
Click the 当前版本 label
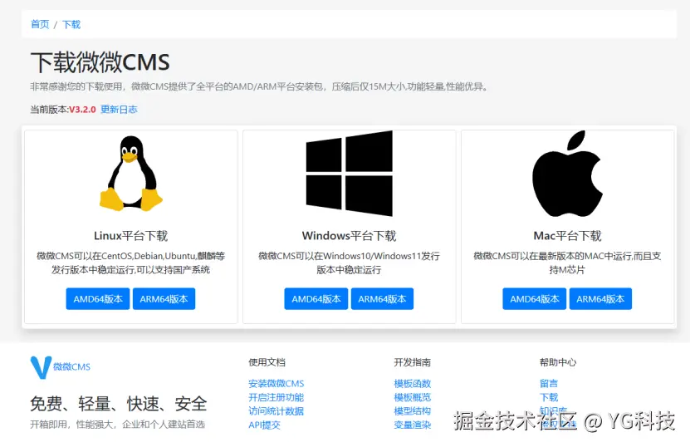[x=48, y=109]
